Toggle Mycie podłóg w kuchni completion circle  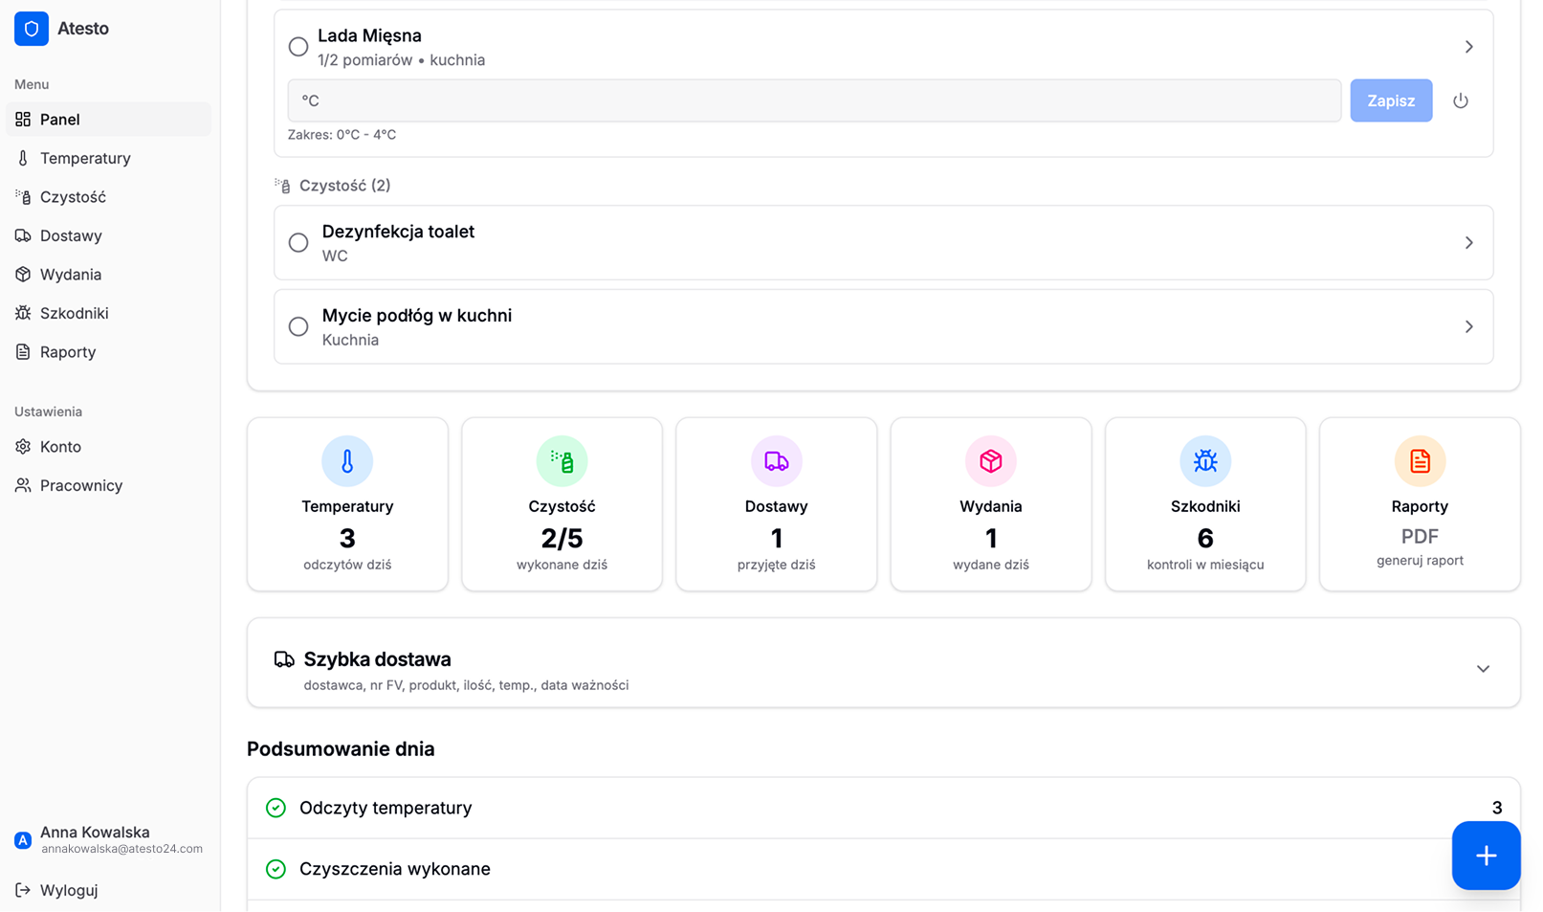[298, 327]
